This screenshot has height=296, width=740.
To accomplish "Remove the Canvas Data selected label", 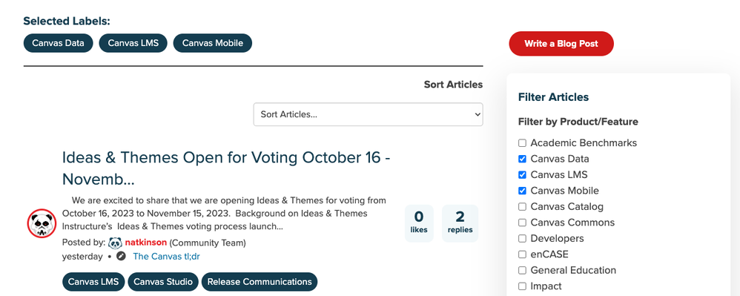I will [x=58, y=43].
